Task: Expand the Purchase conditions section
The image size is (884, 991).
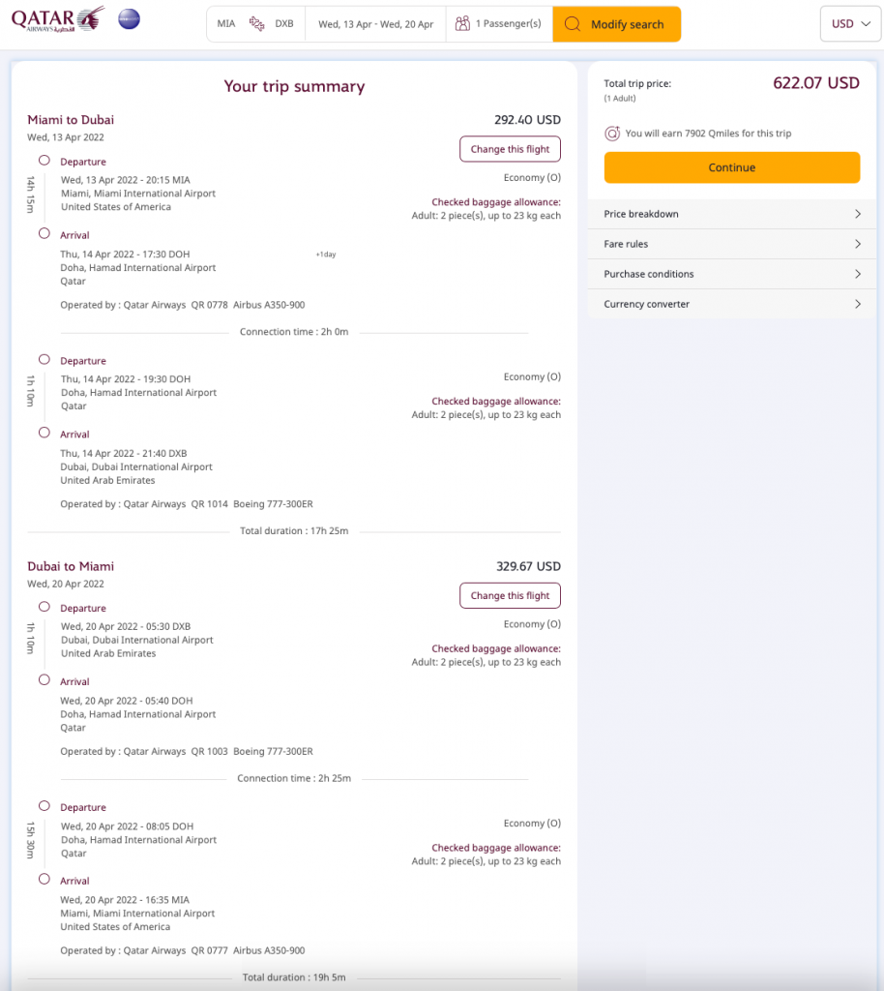Action: pyautogui.click(x=731, y=274)
